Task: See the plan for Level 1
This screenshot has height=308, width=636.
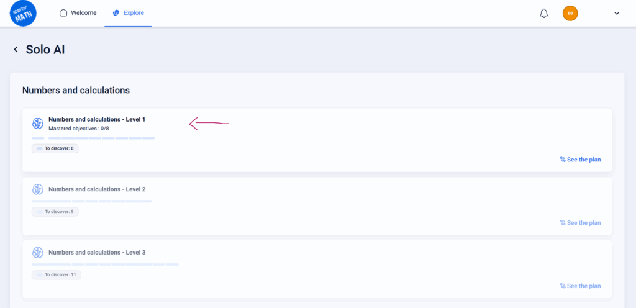Action: click(x=580, y=160)
